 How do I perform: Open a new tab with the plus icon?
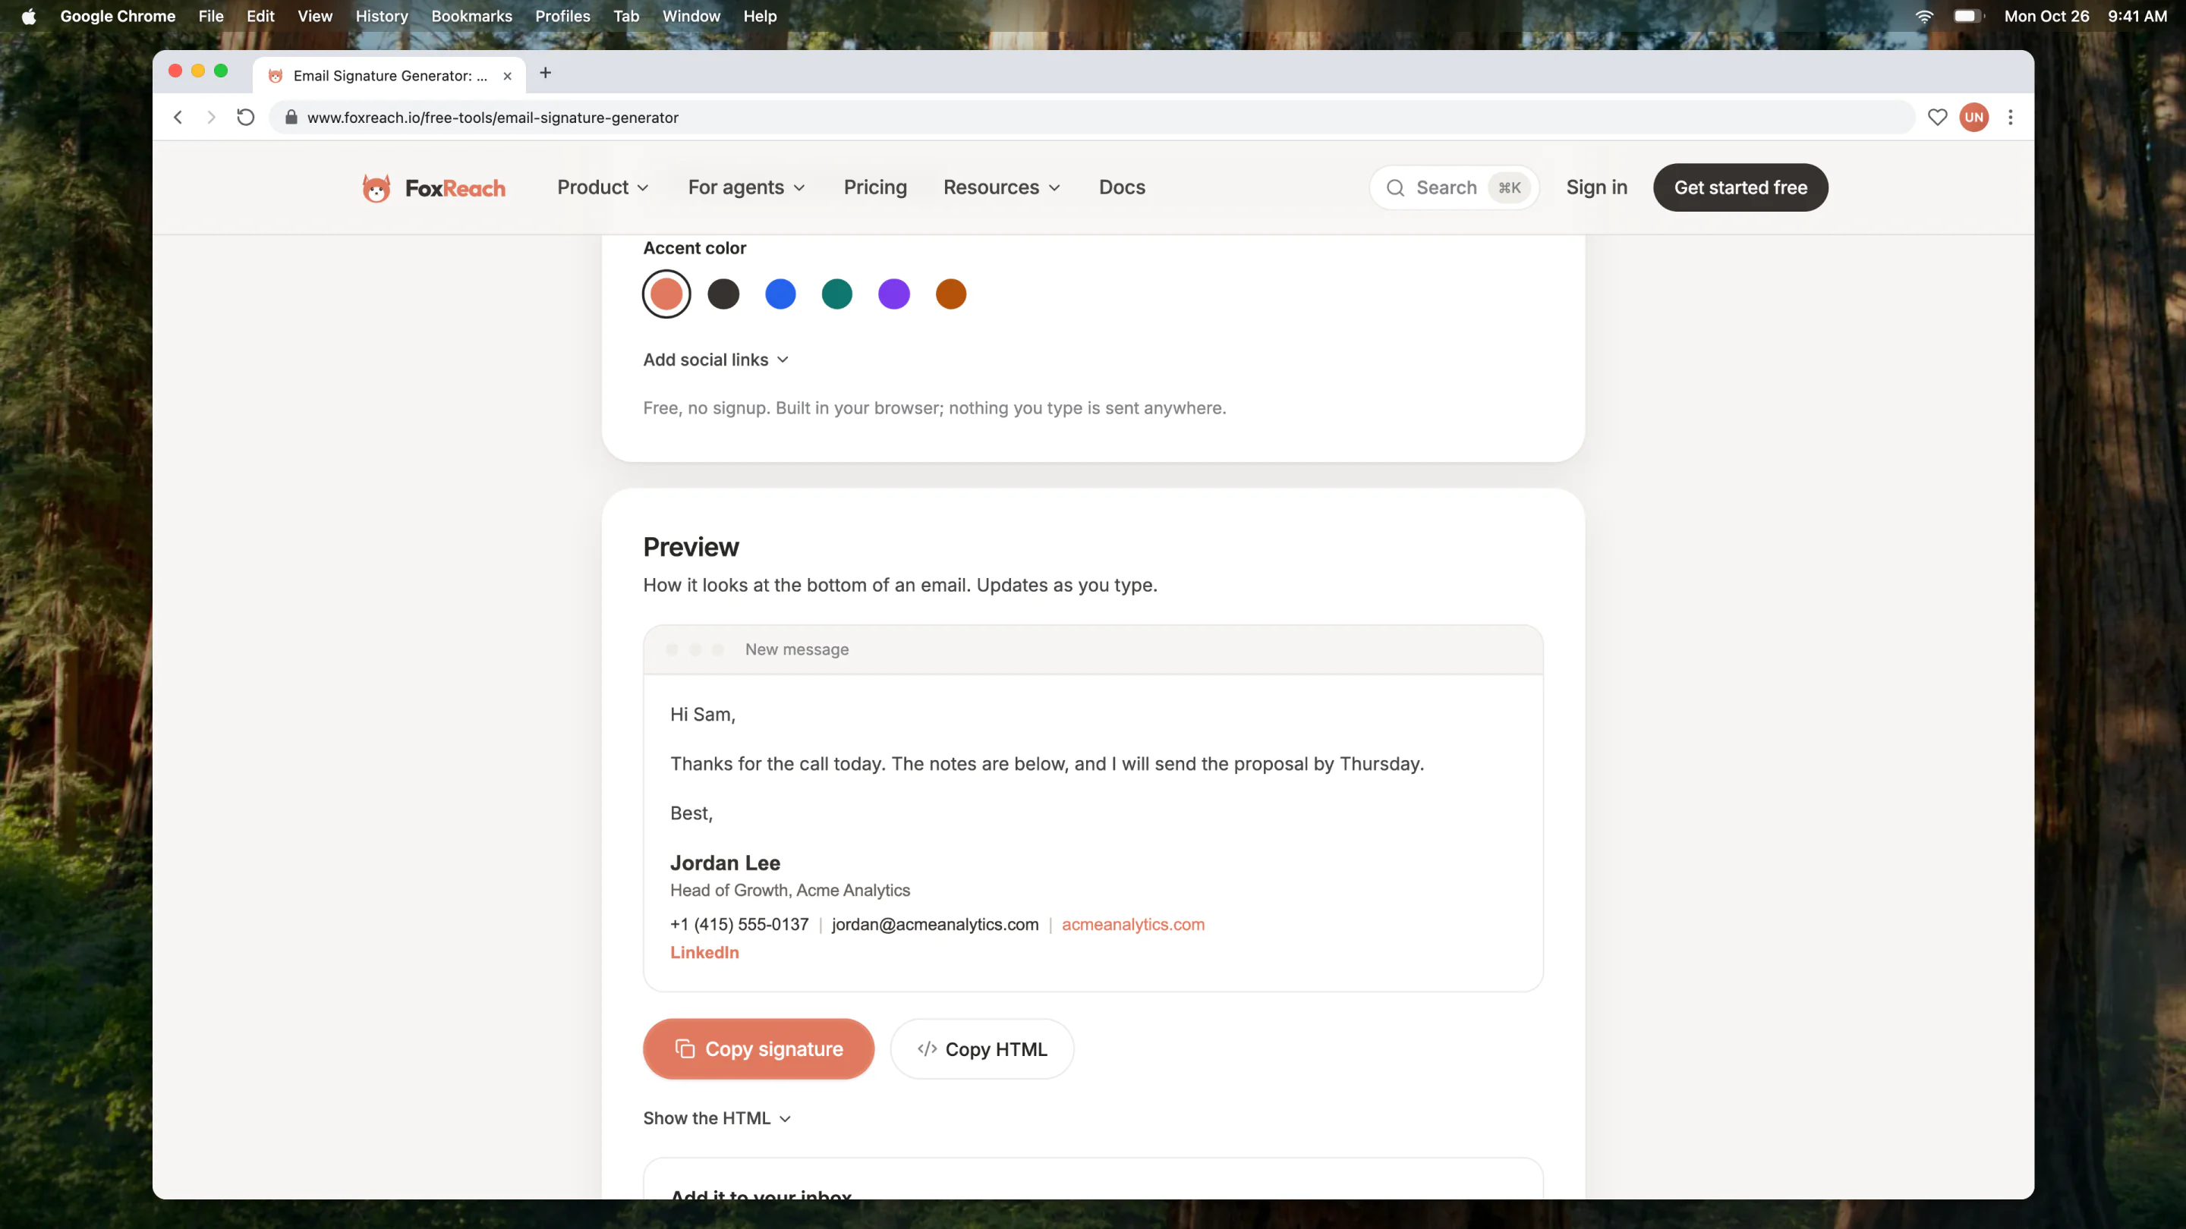click(546, 73)
